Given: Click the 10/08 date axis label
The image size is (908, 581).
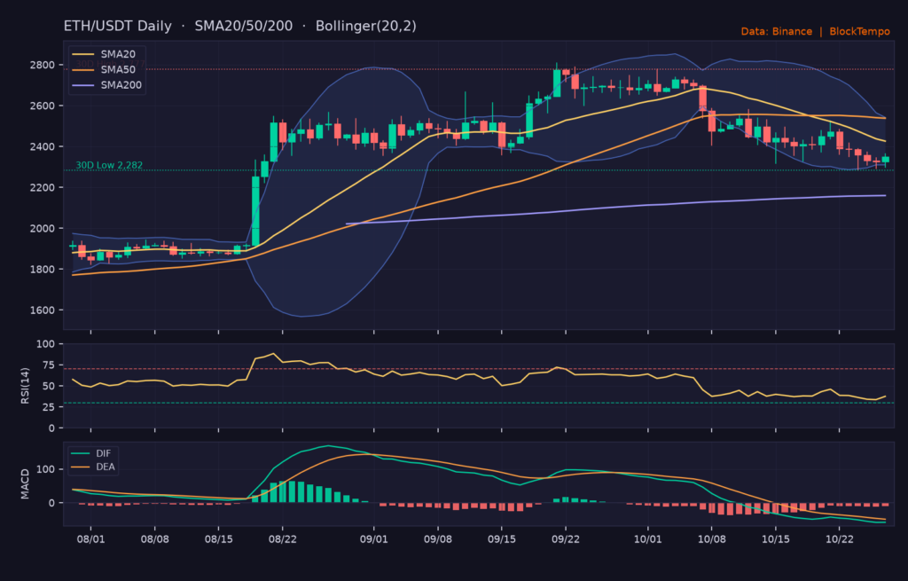Looking at the screenshot, I should [x=712, y=538].
